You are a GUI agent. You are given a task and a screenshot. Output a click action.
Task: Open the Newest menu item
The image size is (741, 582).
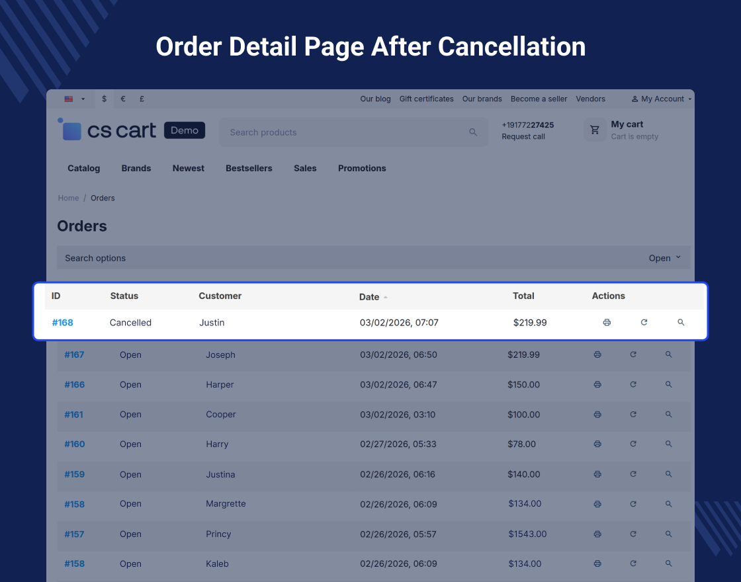[188, 168]
